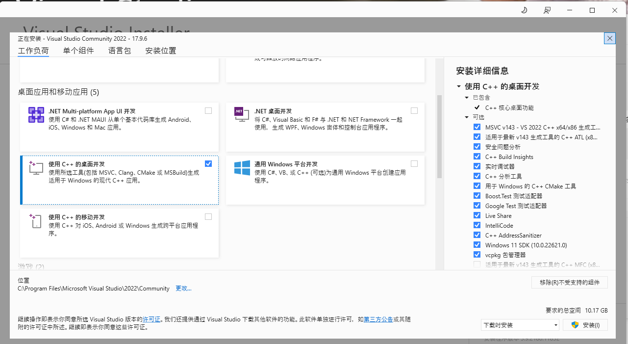Open the 第三方公告 link
The width and height of the screenshot is (628, 344).
(x=378, y=319)
